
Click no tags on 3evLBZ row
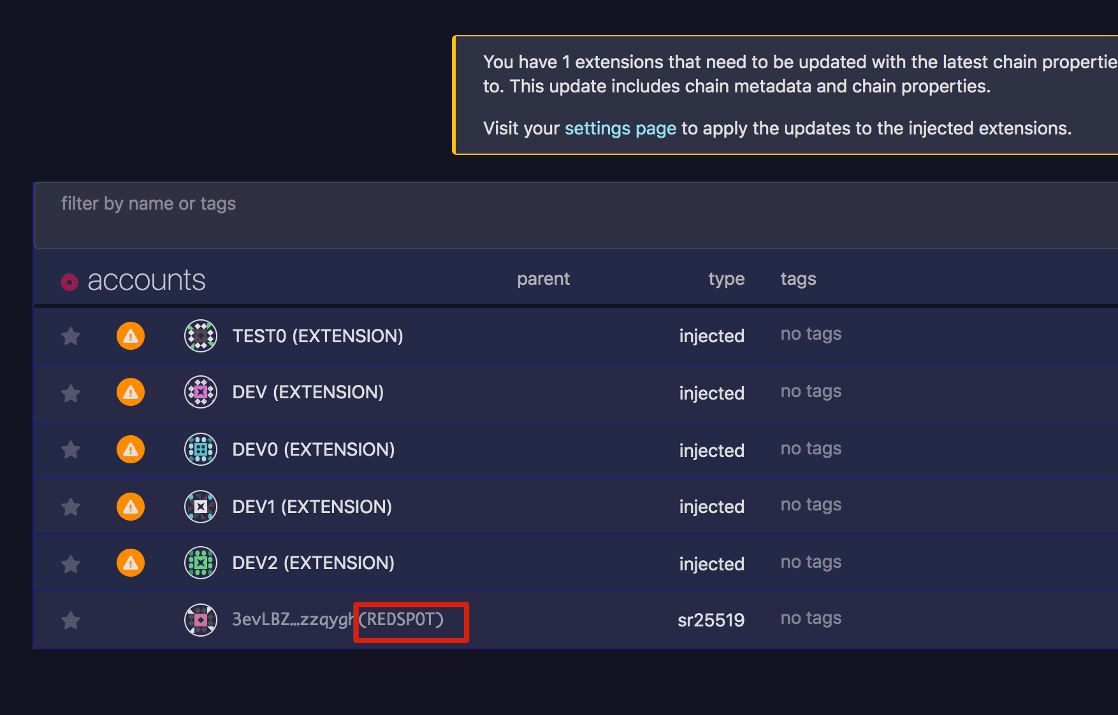(x=811, y=618)
